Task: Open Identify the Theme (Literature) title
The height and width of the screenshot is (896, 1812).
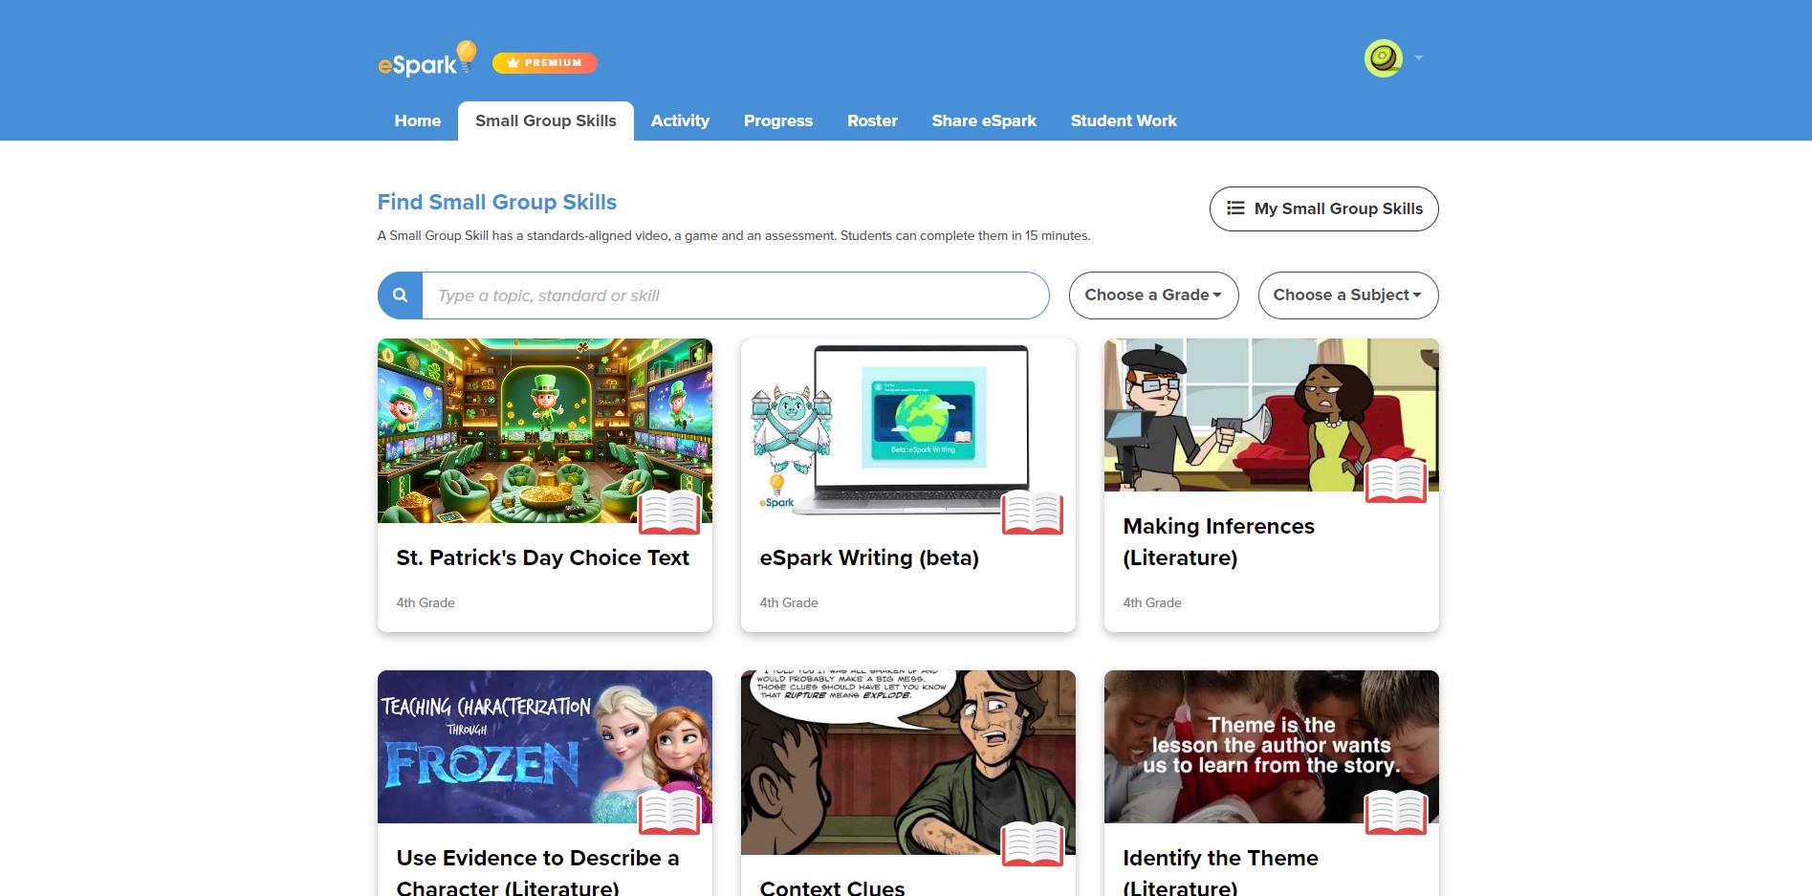Action: (x=1220, y=872)
